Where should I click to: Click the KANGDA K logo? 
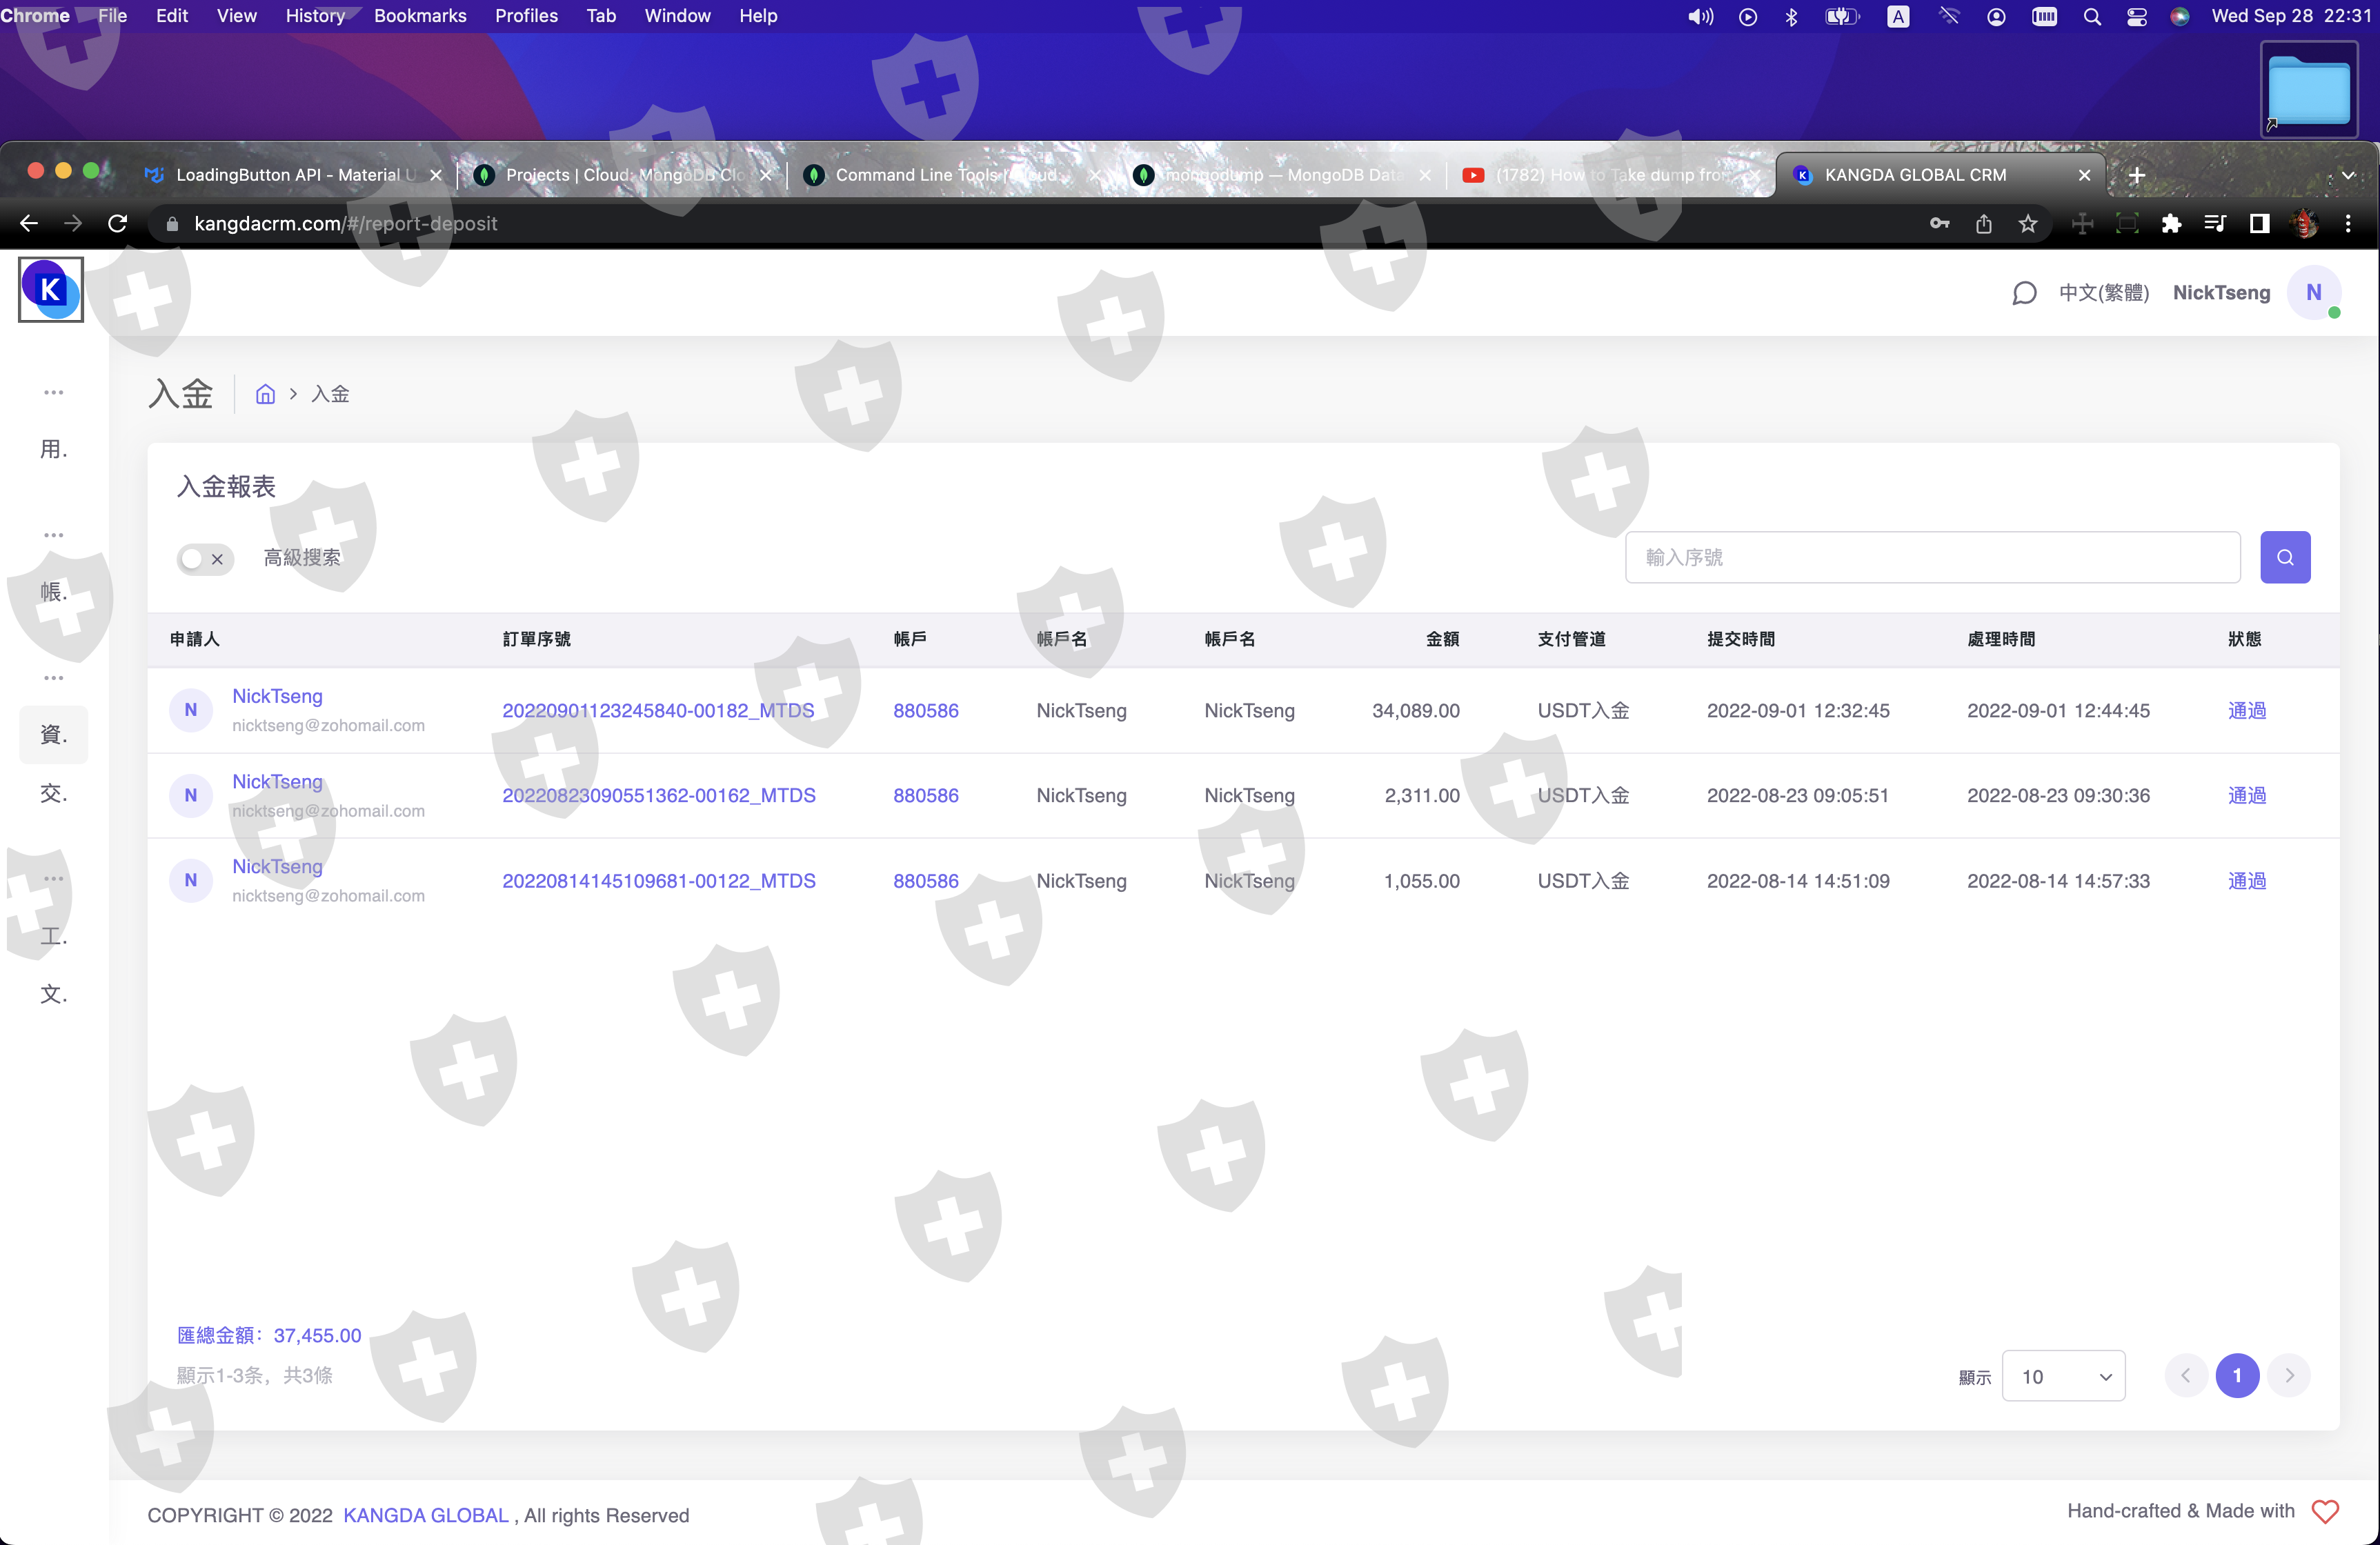50,290
